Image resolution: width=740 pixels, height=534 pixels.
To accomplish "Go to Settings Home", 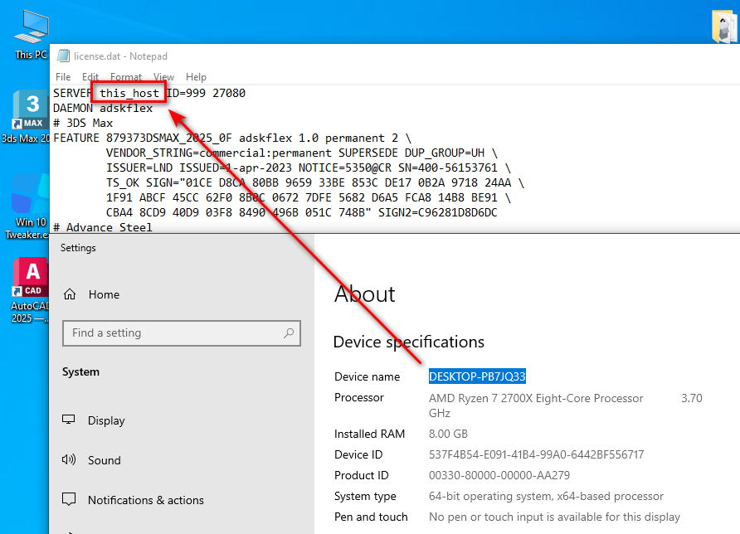I will pyautogui.click(x=104, y=294).
